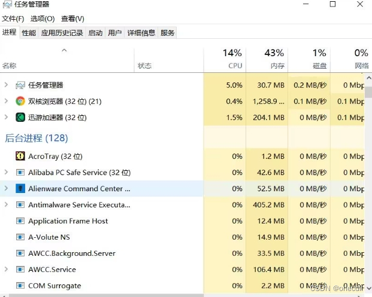Viewport: 372px width, 297px height.
Task: Expand Alibaba PC Safe Service row
Action: tap(7, 172)
